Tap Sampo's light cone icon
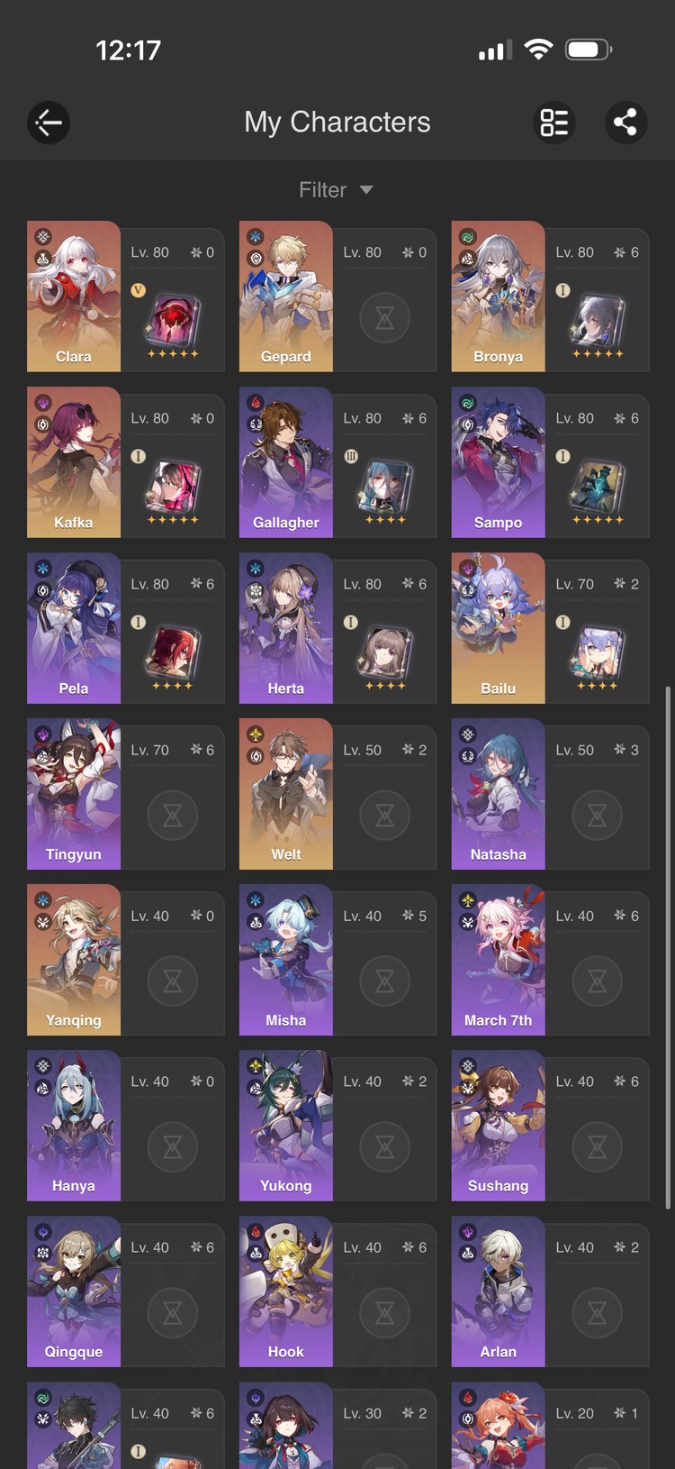This screenshot has height=1469, width=675. pos(598,488)
